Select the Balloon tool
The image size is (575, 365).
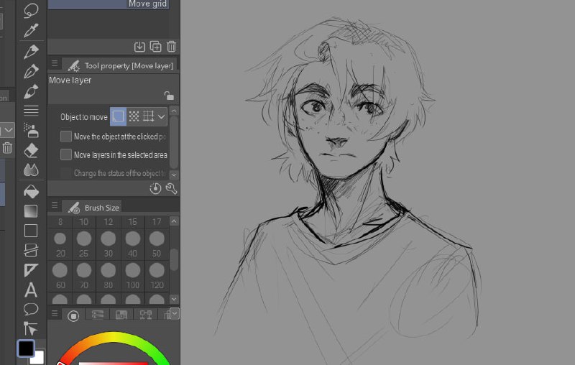(x=31, y=309)
